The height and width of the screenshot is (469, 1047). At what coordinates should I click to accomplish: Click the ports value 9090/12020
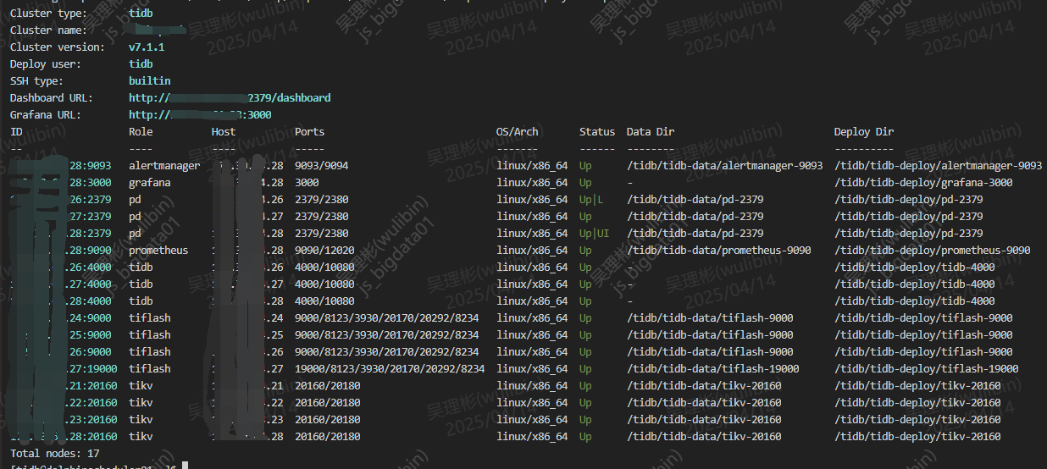[x=324, y=251]
